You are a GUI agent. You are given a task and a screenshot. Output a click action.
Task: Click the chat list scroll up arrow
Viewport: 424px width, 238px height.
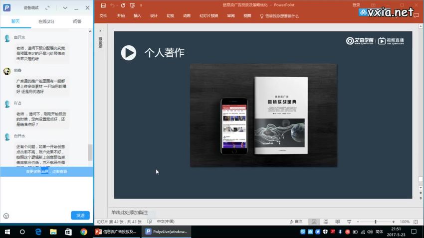(x=90, y=31)
